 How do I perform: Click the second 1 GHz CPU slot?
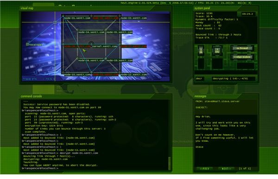217,51
